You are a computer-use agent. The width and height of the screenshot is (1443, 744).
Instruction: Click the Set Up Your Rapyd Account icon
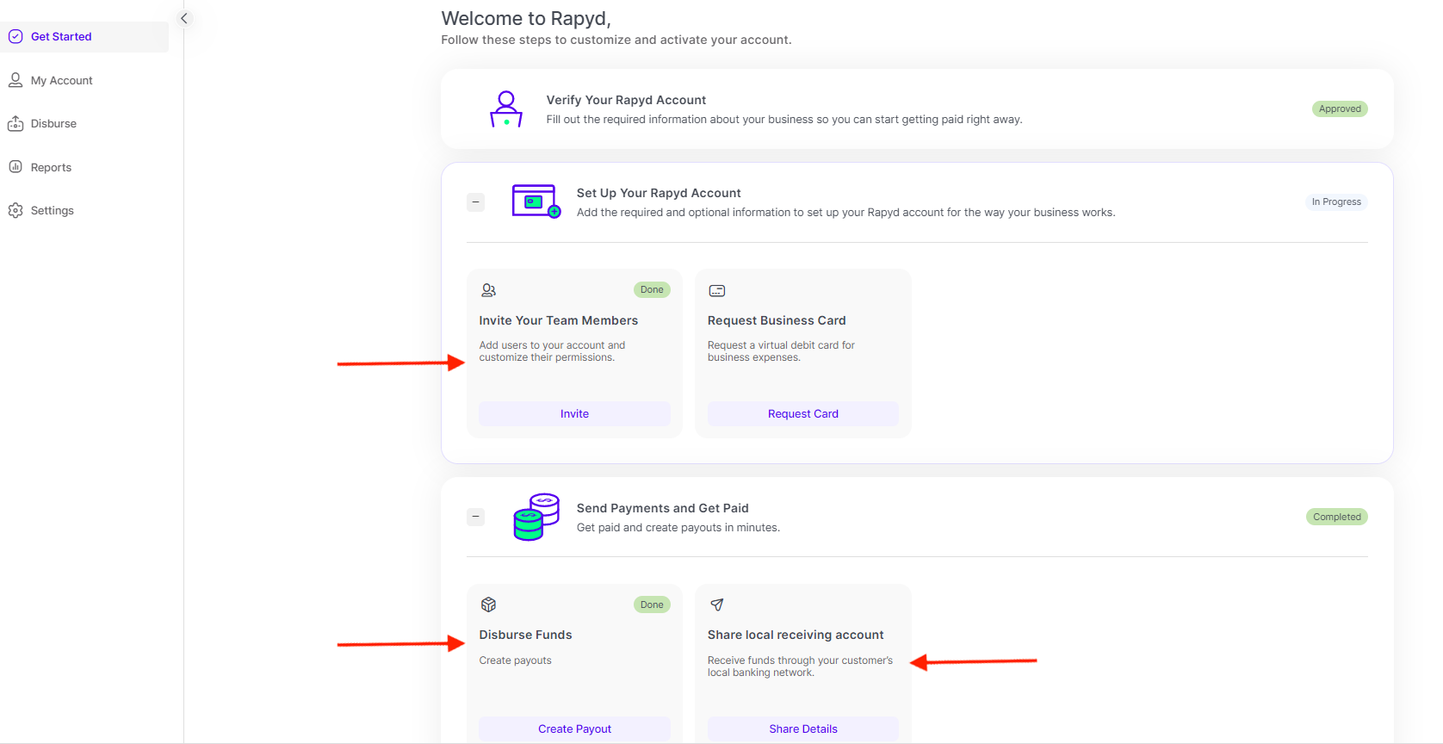pos(536,201)
